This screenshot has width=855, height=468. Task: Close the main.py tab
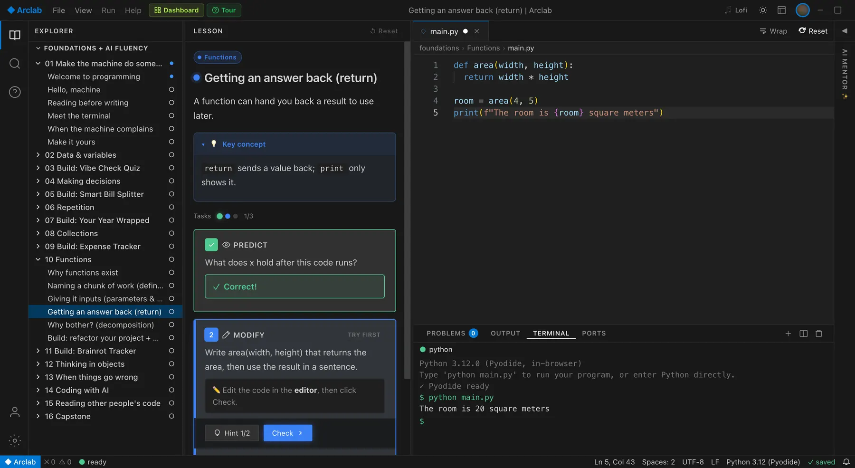[x=477, y=31]
